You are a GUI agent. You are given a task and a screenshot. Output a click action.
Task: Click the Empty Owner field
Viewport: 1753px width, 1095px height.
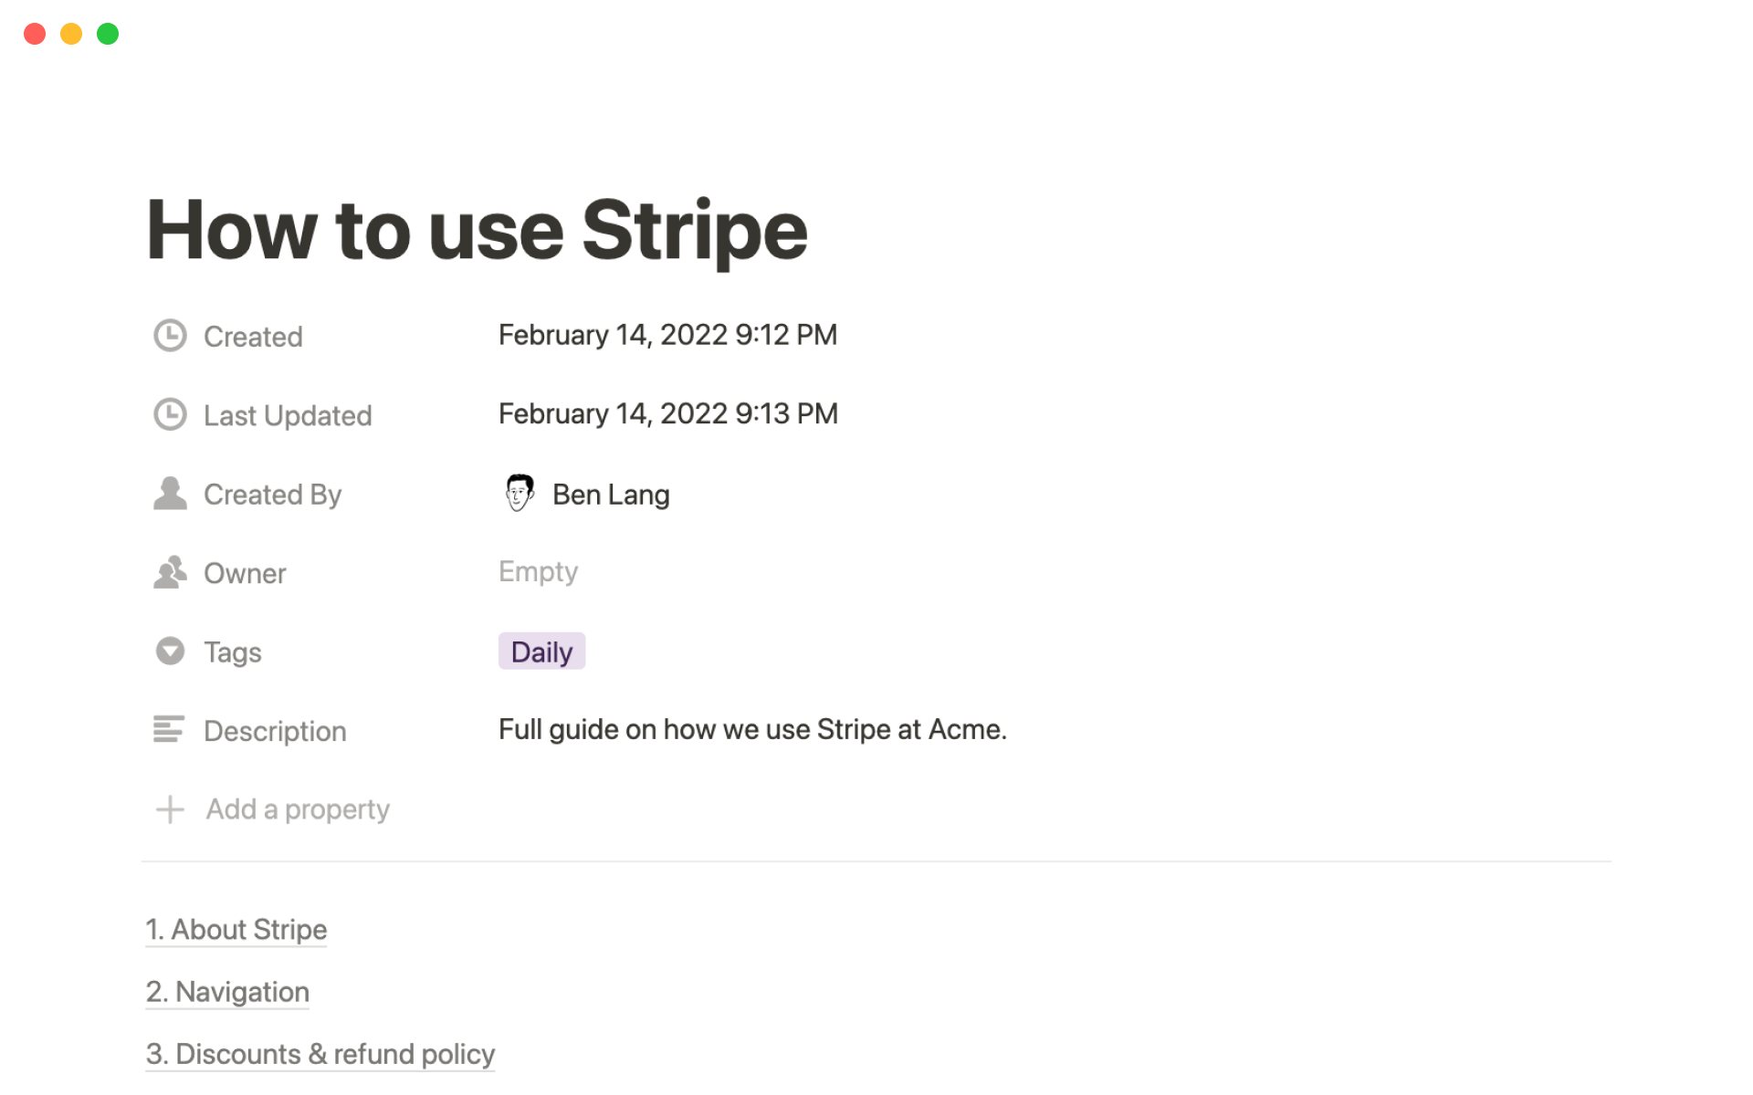tap(538, 572)
